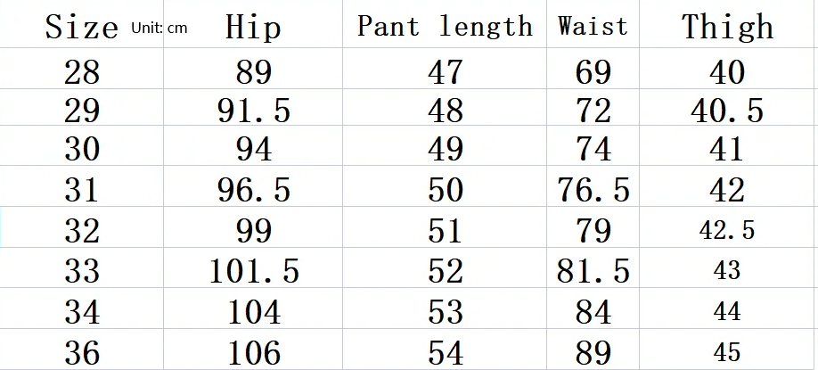The width and height of the screenshot is (818, 370).
Task: Click the hip value 96.5 cell
Action: [x=254, y=190]
